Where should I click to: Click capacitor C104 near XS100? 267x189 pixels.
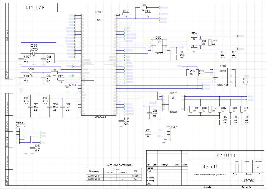[x=32, y=148]
